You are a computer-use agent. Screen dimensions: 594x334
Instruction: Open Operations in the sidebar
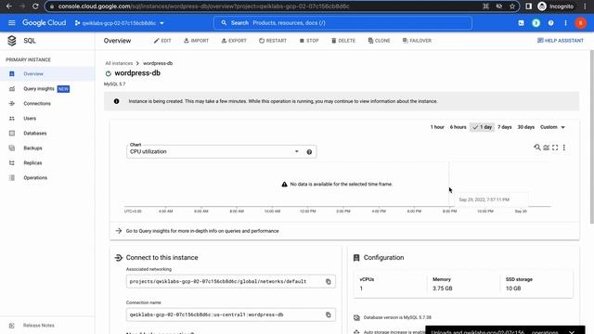(x=47, y=177)
